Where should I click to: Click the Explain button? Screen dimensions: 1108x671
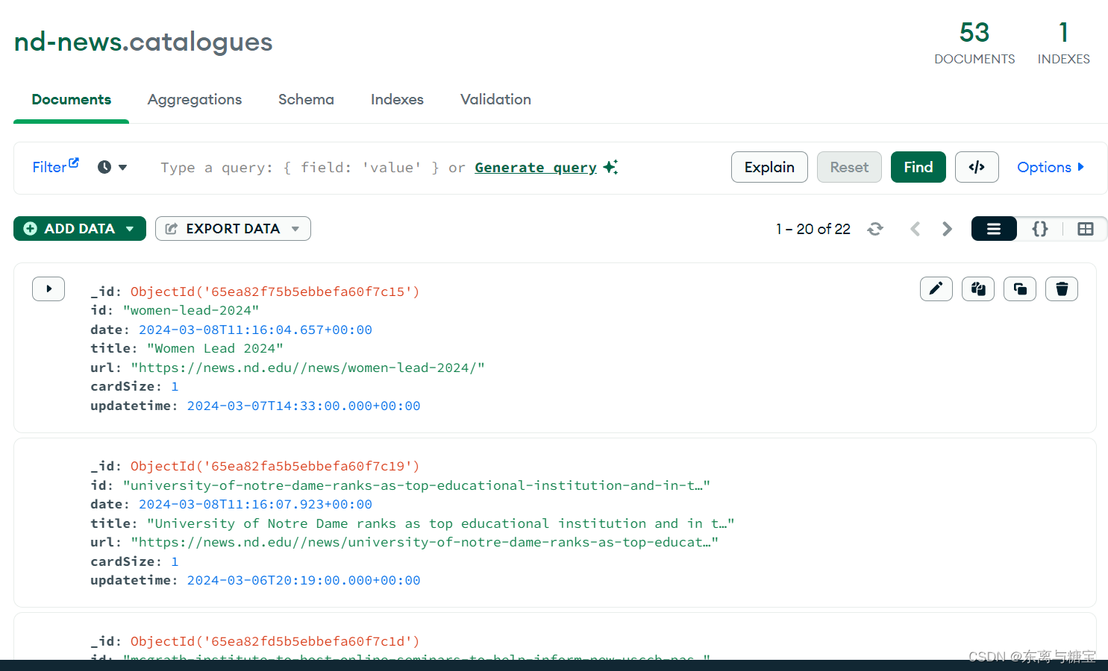(x=769, y=167)
